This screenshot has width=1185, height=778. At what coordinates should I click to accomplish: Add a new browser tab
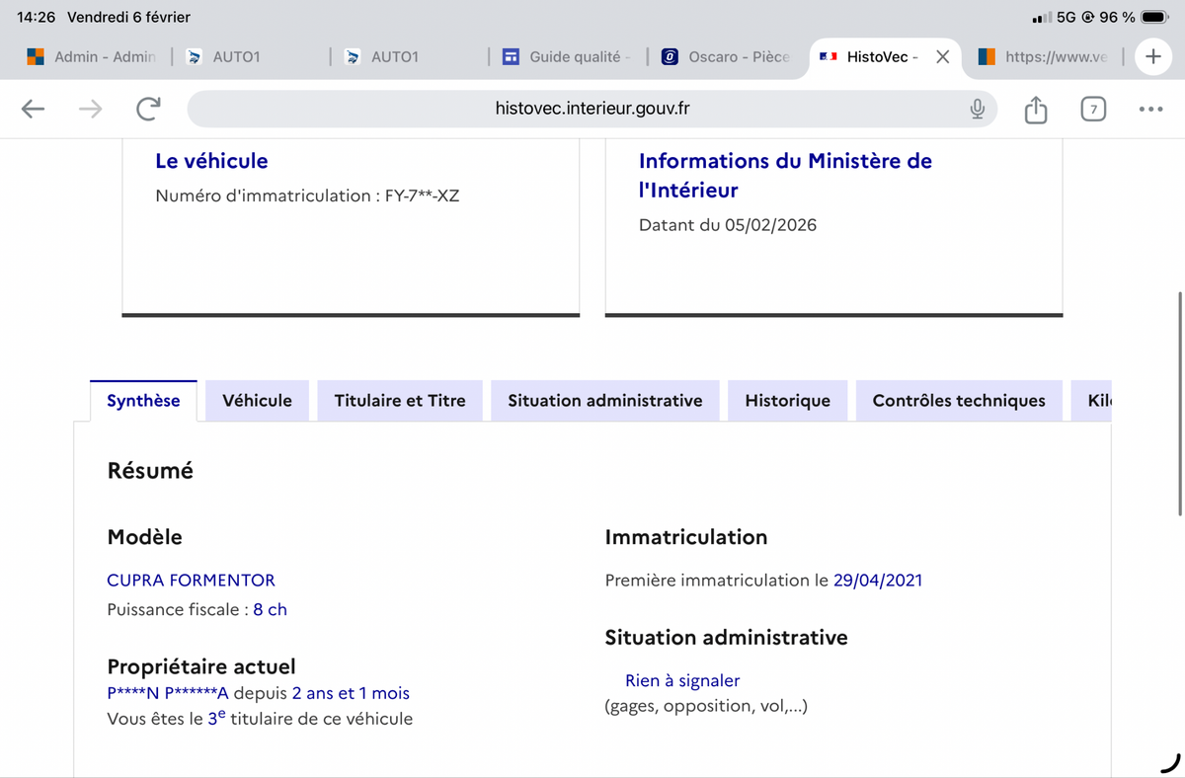[1152, 56]
